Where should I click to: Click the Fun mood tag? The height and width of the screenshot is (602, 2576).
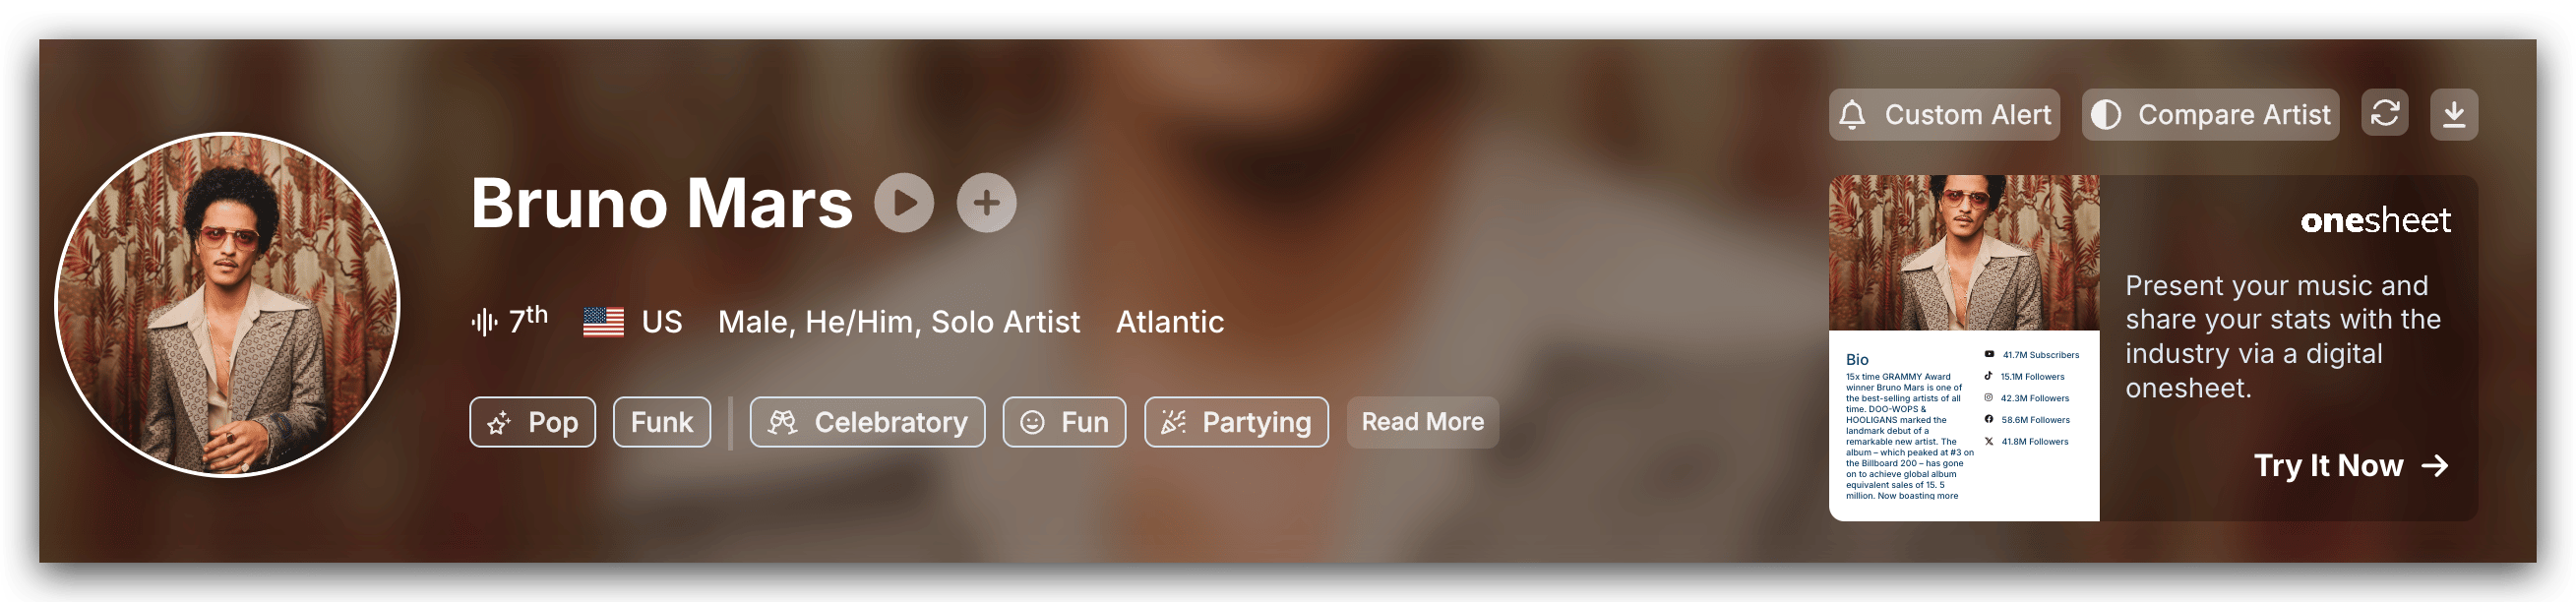1064,422
